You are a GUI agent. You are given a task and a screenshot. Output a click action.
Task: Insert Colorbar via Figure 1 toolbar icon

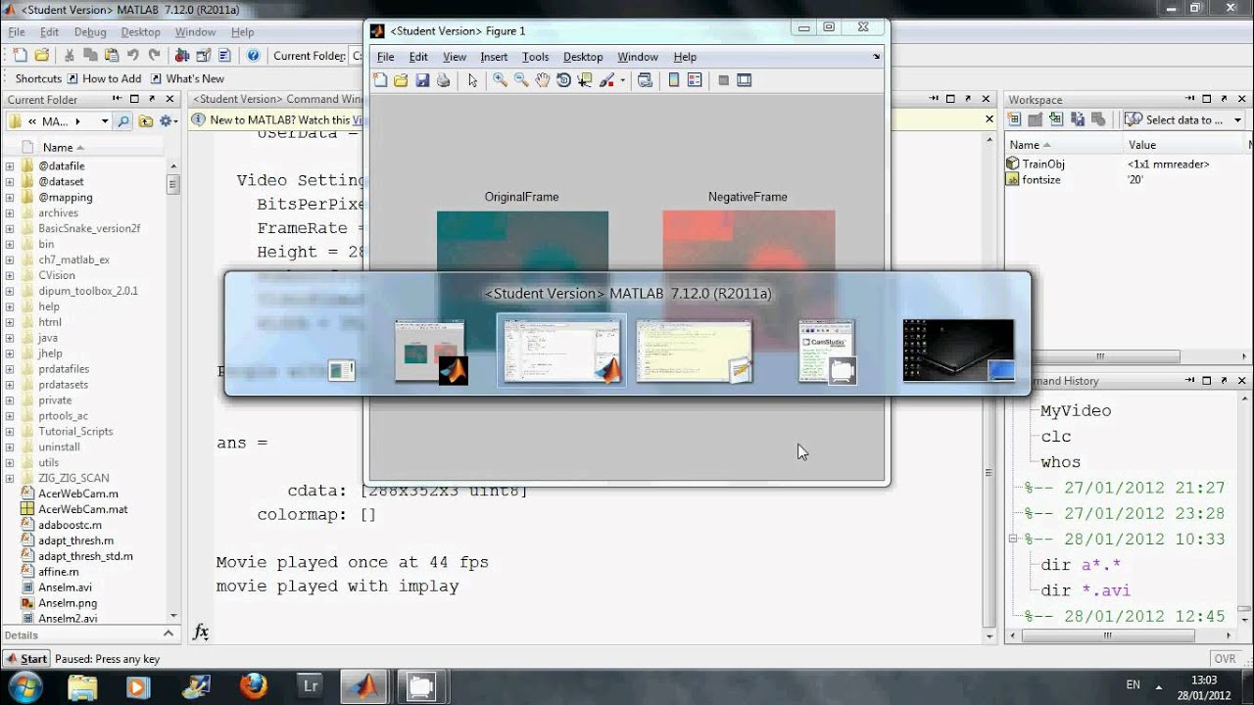click(x=674, y=80)
